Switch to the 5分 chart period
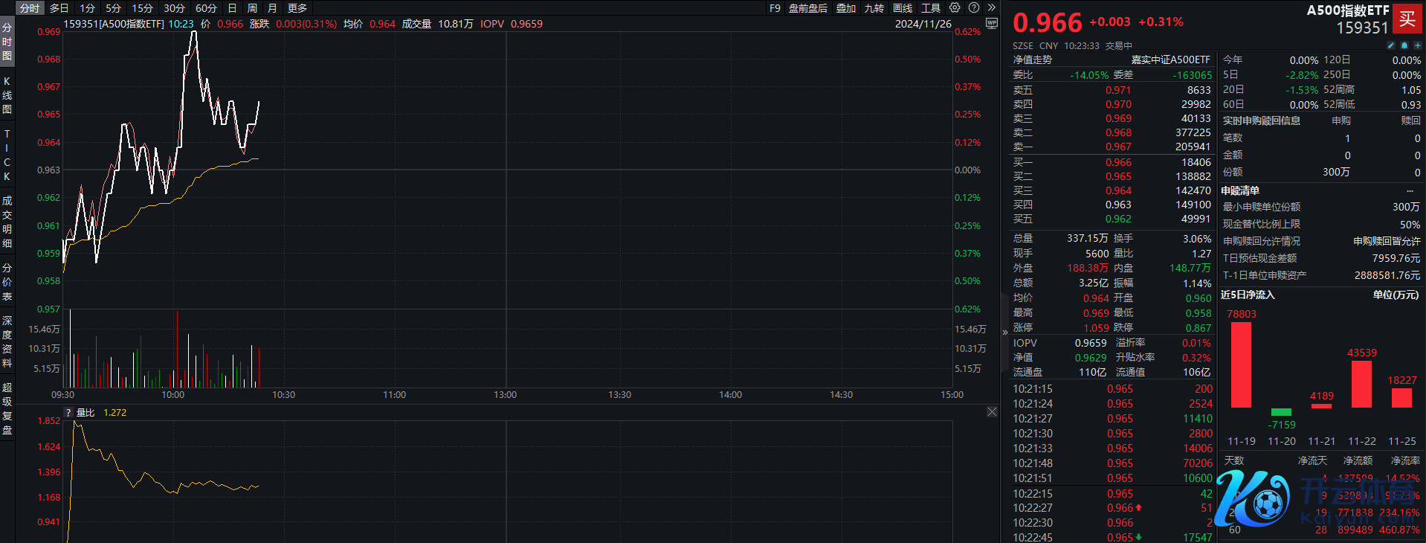This screenshot has width=1426, height=543. coord(113,8)
